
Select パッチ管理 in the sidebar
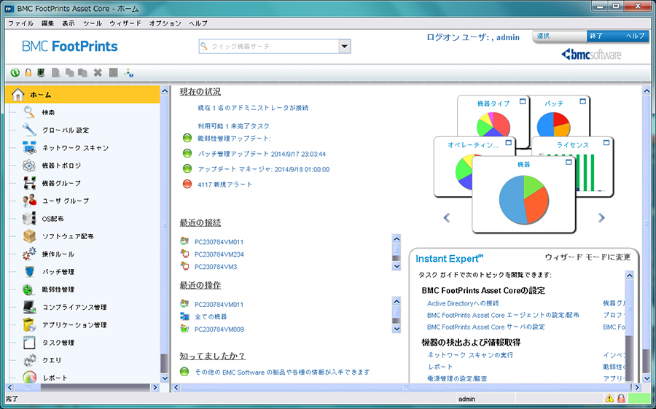(x=58, y=272)
